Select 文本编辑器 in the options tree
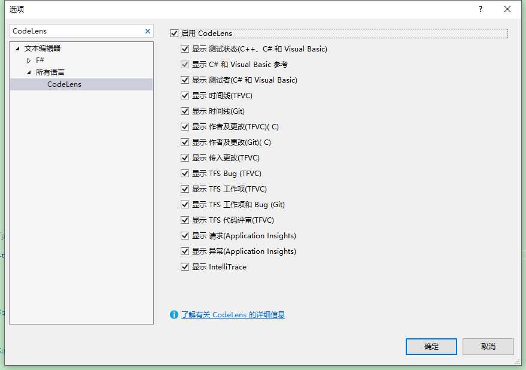Screen dimensions: 526x370 point(42,48)
